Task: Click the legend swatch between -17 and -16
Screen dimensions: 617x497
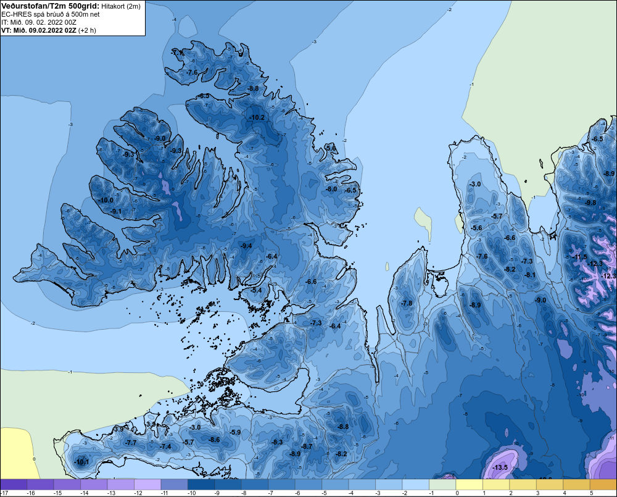Action: pyautogui.click(x=14, y=485)
